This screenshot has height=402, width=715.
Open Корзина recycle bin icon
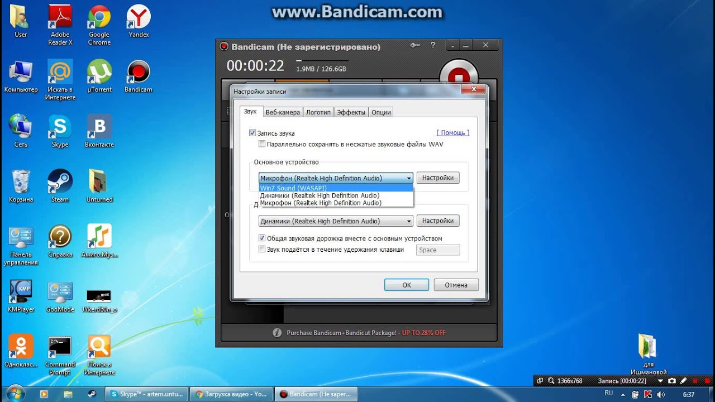21,186
